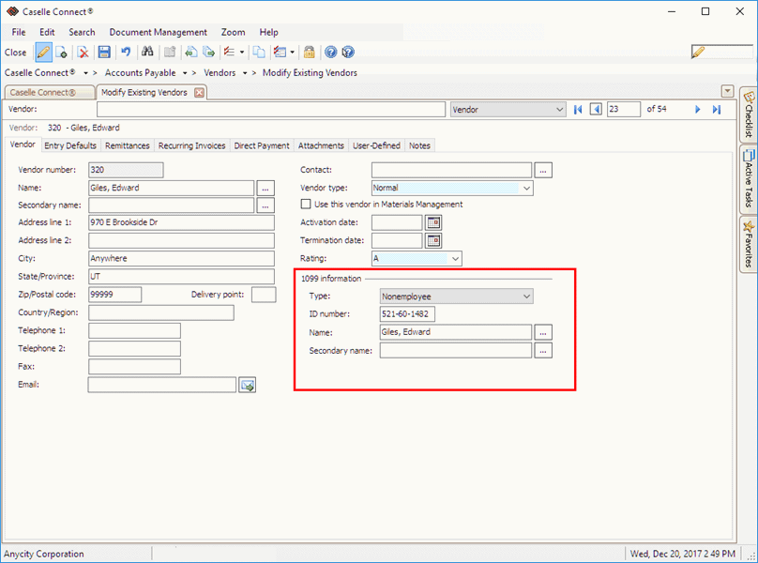Viewport: 758px width, 563px height.
Task: Open Search with the binoculars icon
Action: [x=146, y=53]
